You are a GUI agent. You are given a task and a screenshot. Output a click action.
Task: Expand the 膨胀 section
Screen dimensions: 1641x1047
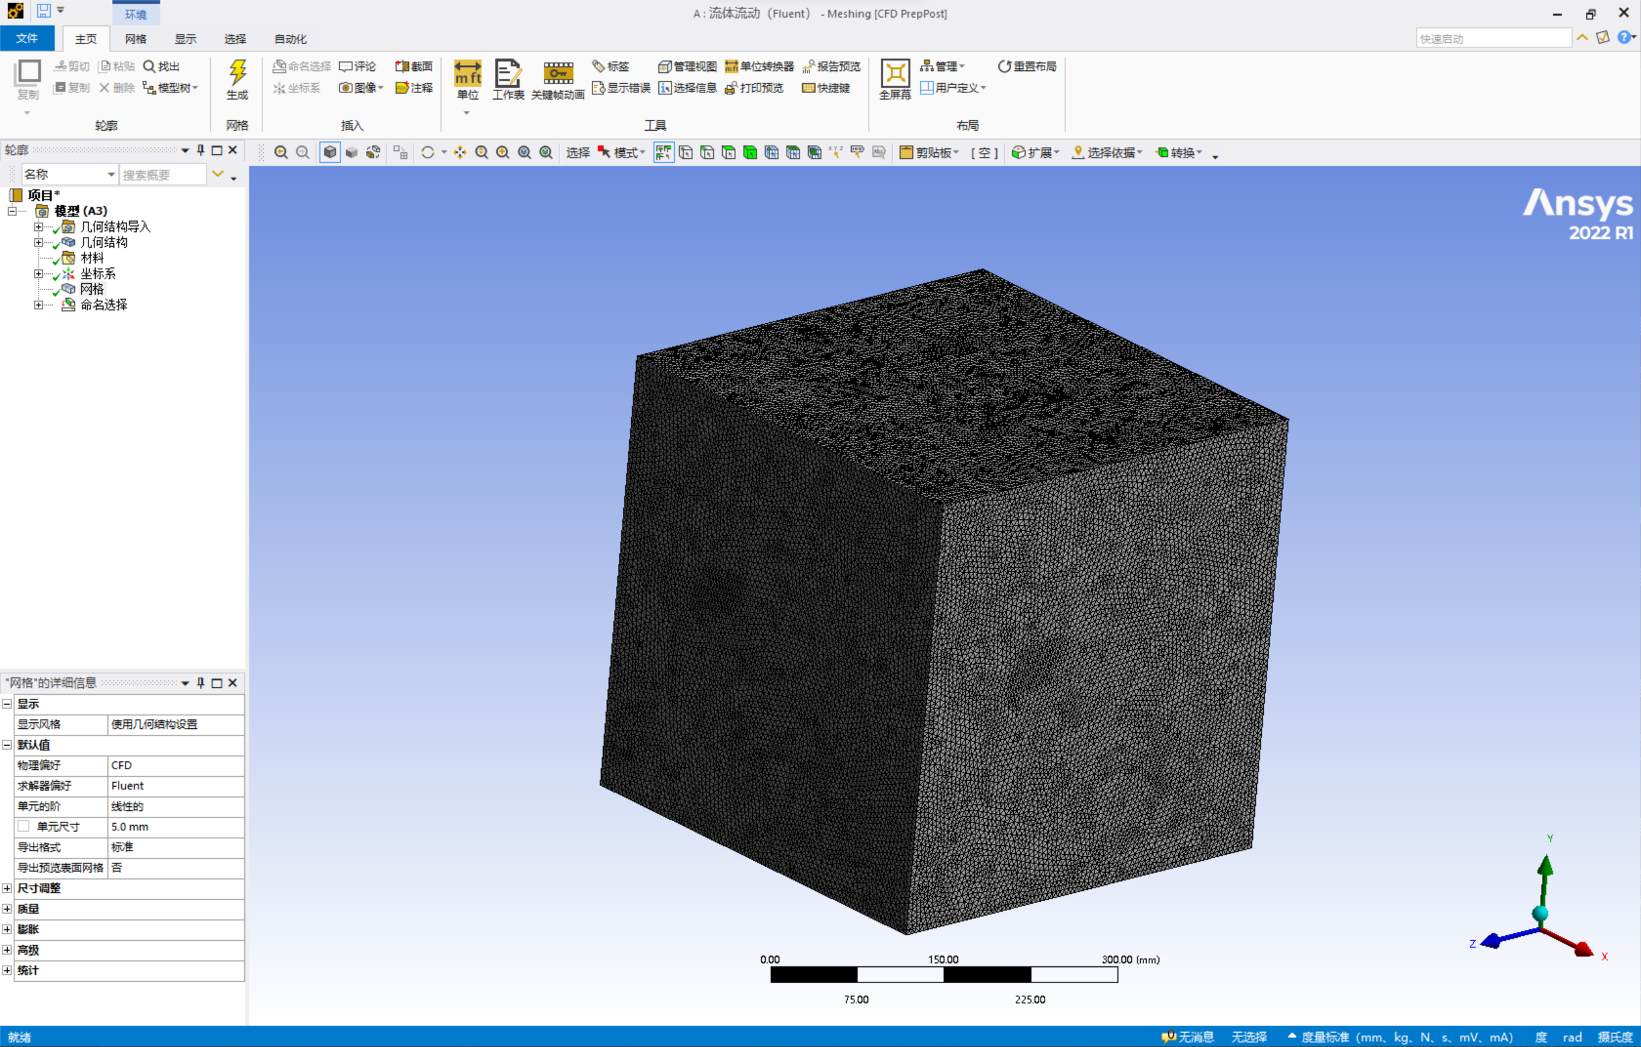point(7,929)
